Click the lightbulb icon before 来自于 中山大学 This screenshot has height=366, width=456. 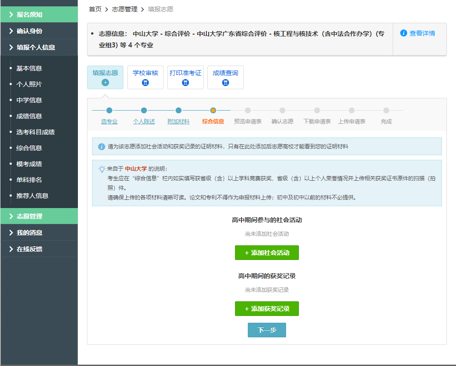coord(102,168)
